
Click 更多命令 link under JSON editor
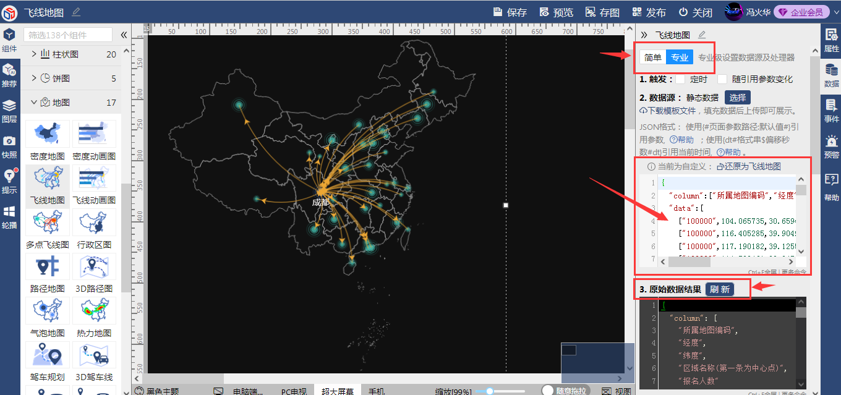click(794, 271)
